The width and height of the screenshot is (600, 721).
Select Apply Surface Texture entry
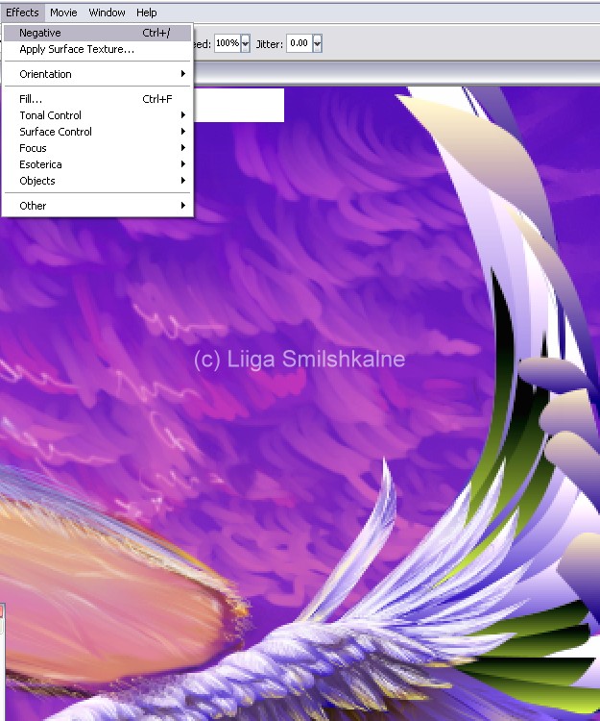pos(97,49)
